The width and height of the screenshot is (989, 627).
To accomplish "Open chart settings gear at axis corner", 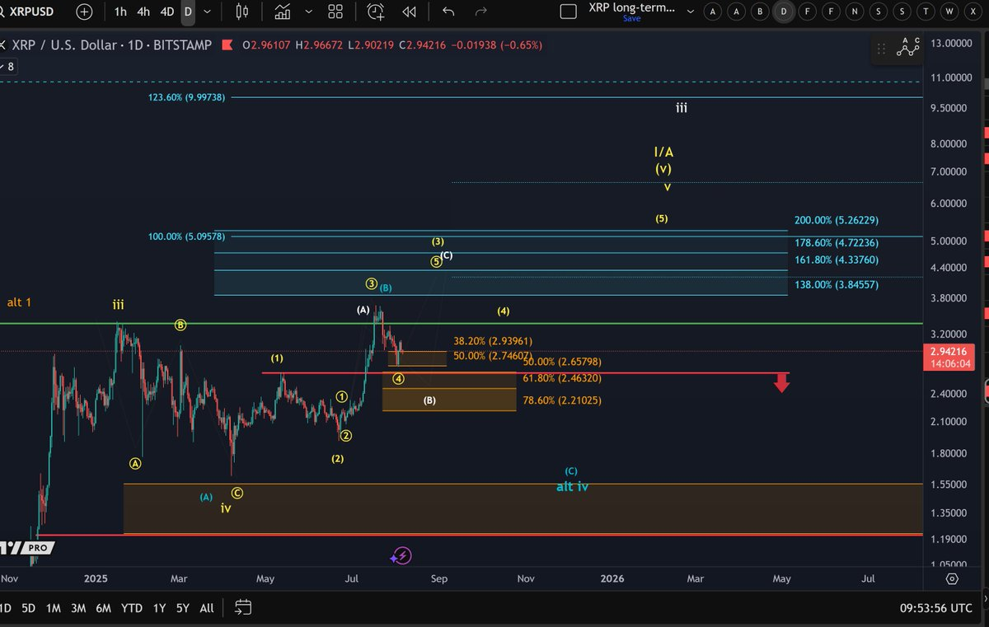I will click(952, 578).
